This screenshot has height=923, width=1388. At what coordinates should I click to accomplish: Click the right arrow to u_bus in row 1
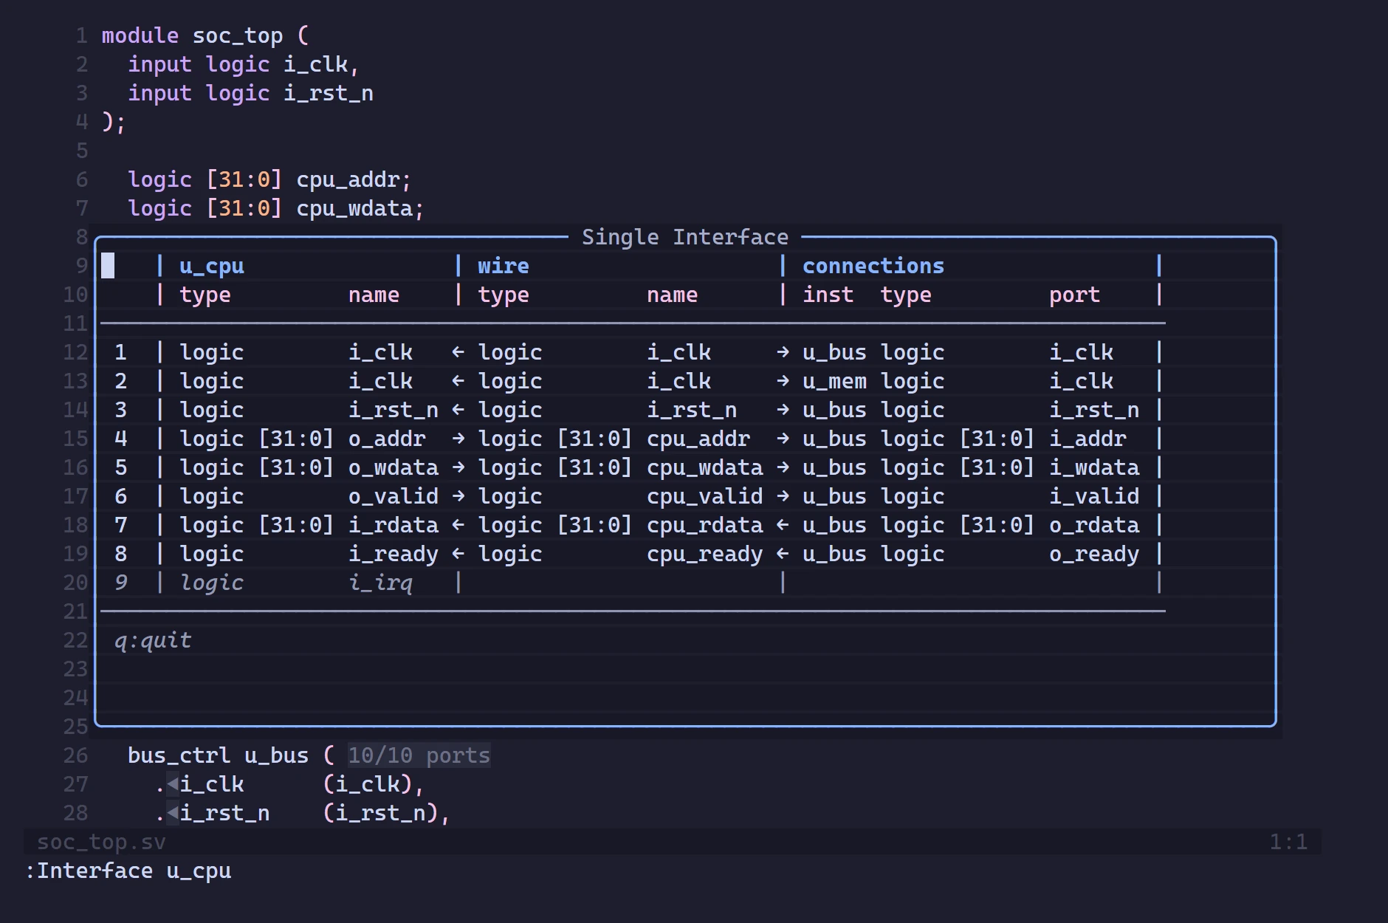pos(783,352)
